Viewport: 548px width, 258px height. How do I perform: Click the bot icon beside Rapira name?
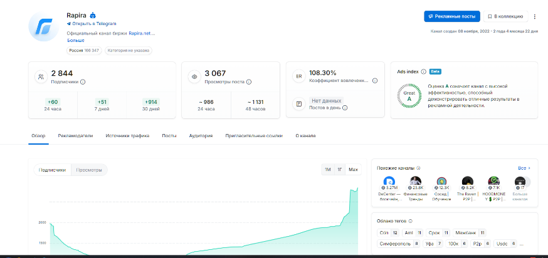(93, 16)
